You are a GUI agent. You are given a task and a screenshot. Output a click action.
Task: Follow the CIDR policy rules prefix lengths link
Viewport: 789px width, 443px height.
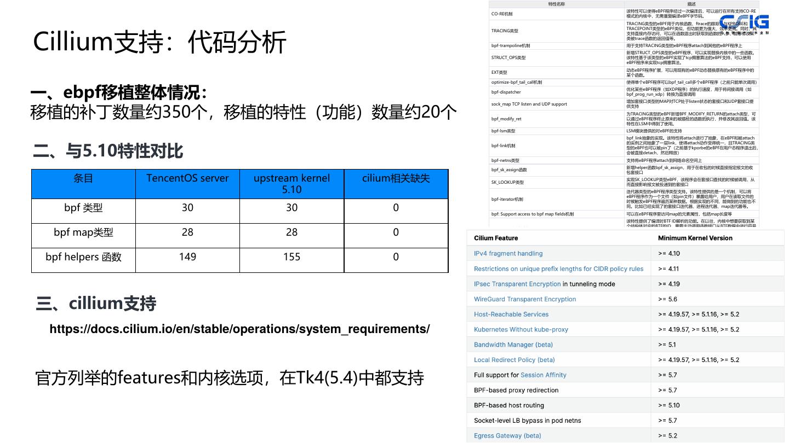pos(558,269)
